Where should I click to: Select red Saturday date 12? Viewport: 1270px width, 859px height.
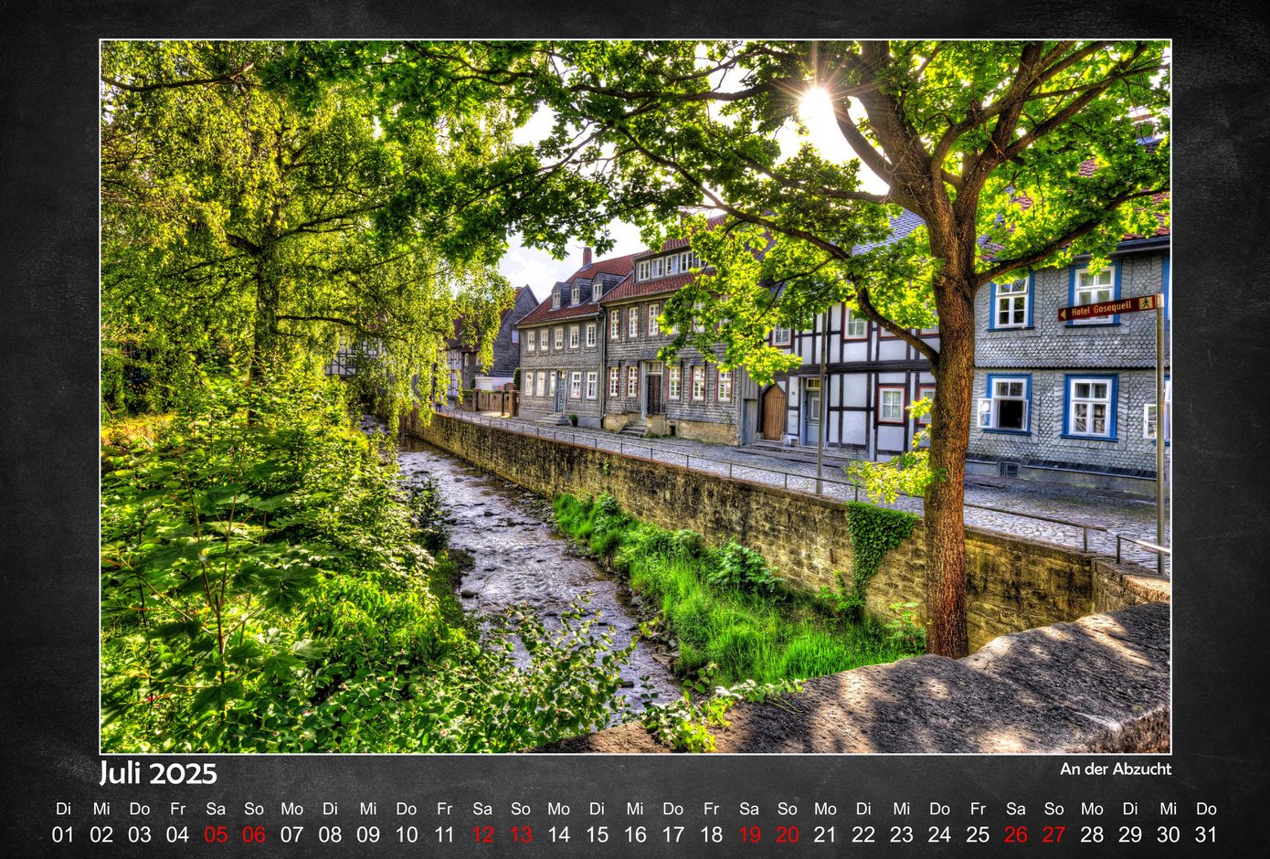[x=482, y=834]
